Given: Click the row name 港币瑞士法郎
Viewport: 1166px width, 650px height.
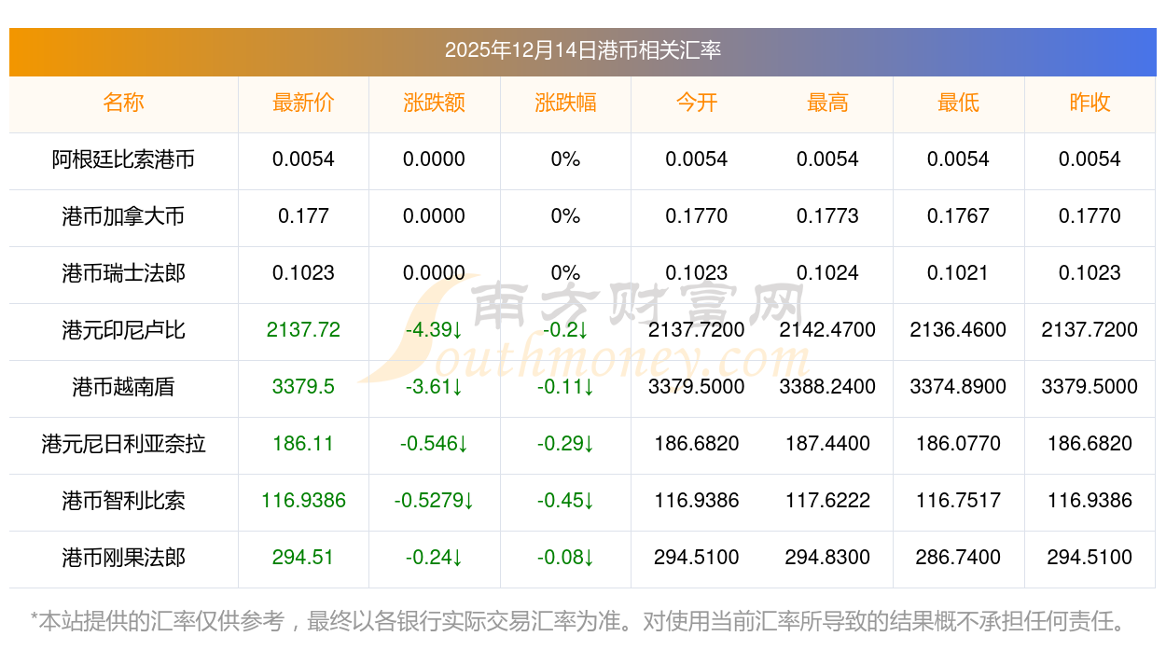Looking at the screenshot, I should coord(123,273).
